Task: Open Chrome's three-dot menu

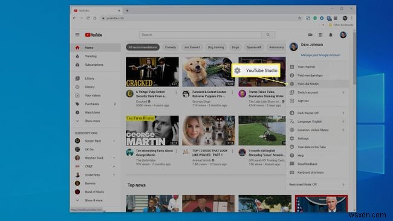Action: click(352, 18)
